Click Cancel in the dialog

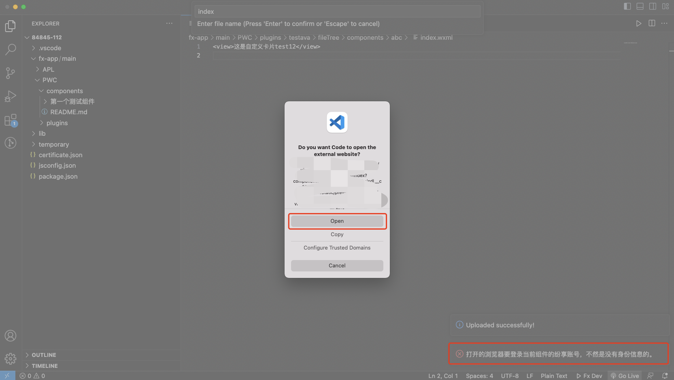337,265
